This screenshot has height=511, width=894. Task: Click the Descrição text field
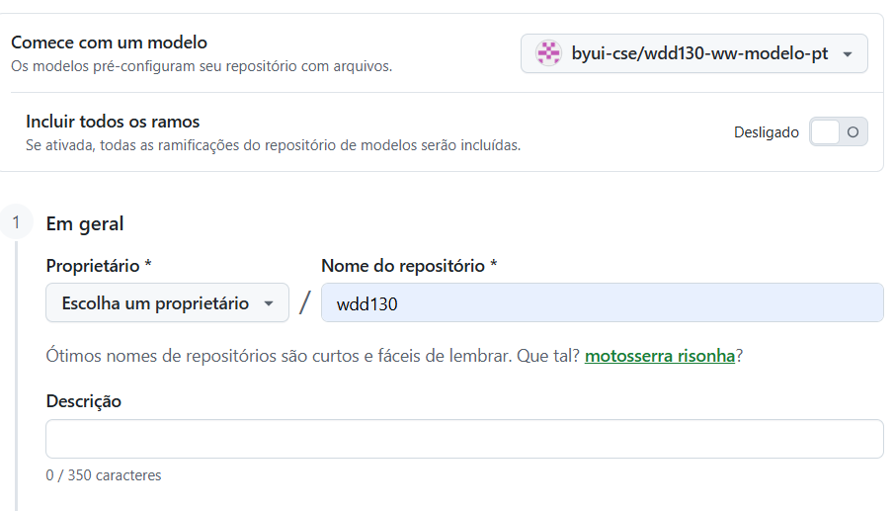click(464, 439)
